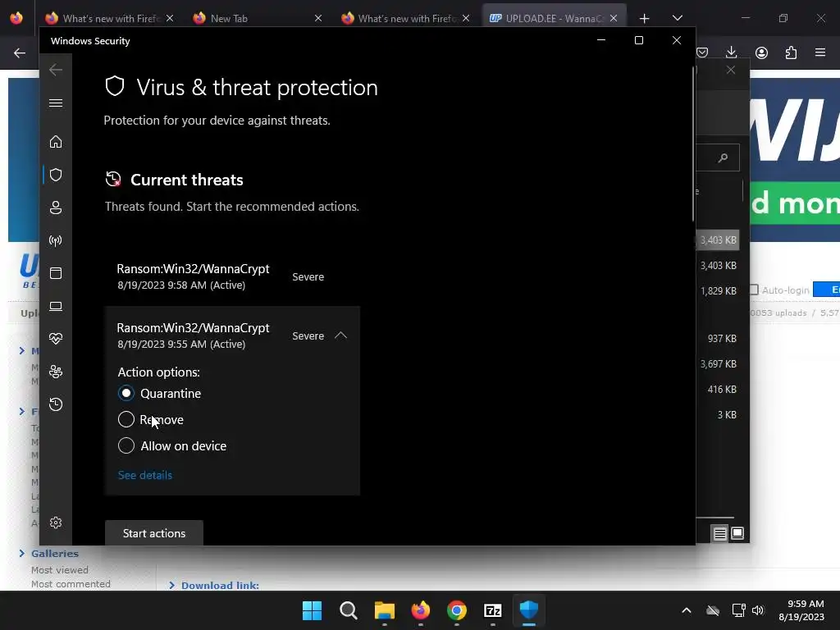The height and width of the screenshot is (630, 840).
Task: Switch to first What's new with Firefox tab
Action: [110, 18]
